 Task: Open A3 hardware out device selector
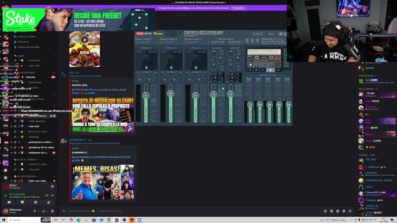[257, 40]
